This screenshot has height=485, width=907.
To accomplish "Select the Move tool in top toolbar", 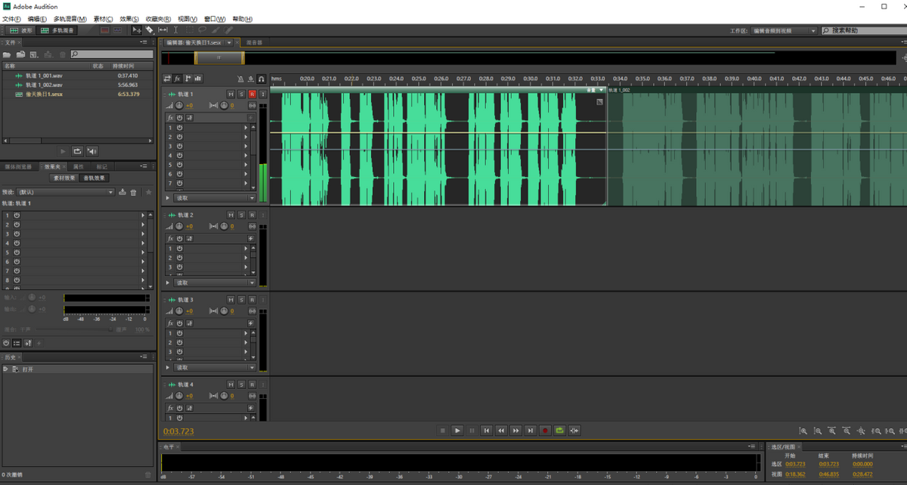I will click(x=137, y=30).
